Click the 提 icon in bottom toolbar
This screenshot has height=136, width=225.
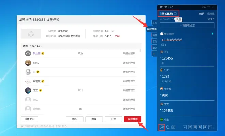click(190, 127)
